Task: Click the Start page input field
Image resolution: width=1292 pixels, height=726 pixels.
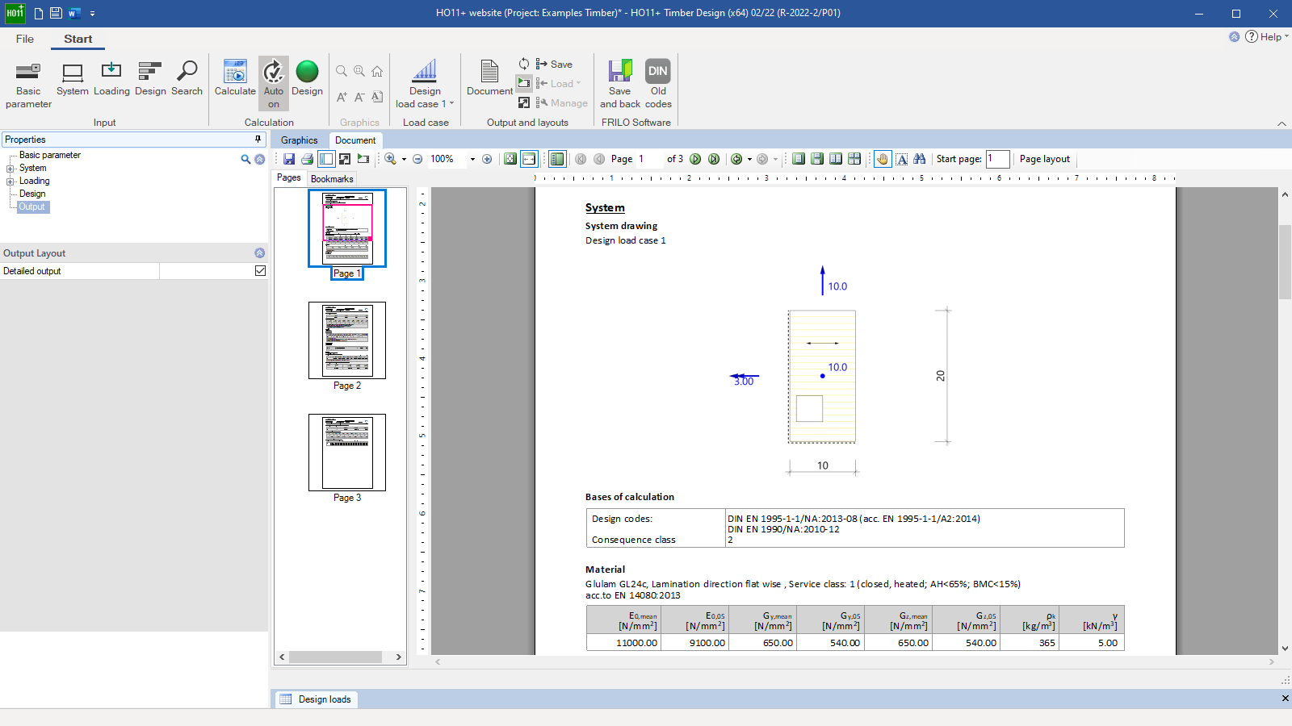Action: coord(997,159)
